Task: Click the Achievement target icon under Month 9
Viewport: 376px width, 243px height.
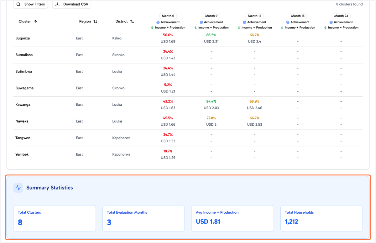Action: (201, 22)
